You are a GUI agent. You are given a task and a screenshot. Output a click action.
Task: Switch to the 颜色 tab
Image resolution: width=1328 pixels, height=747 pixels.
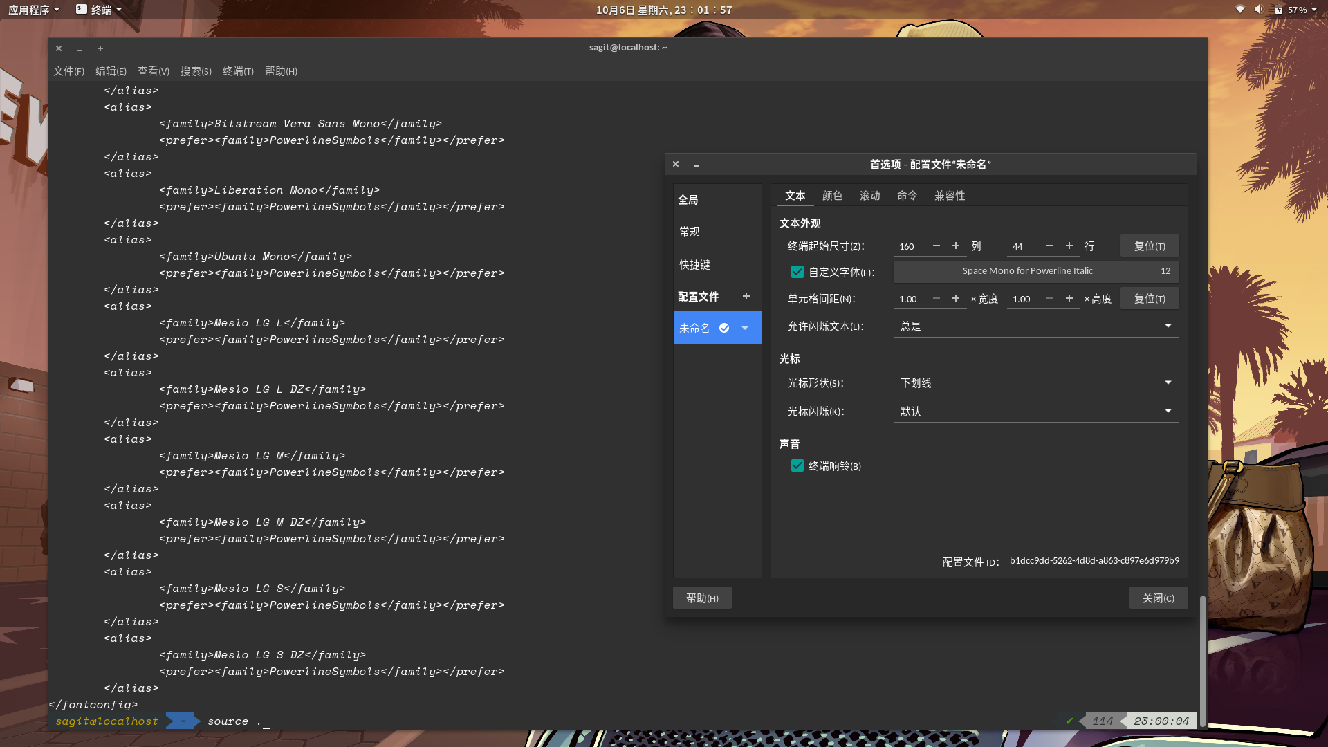pyautogui.click(x=833, y=196)
